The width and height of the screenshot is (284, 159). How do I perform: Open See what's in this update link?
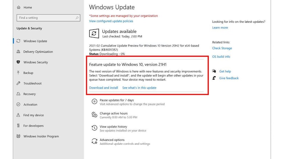pyautogui.click(x=139, y=87)
